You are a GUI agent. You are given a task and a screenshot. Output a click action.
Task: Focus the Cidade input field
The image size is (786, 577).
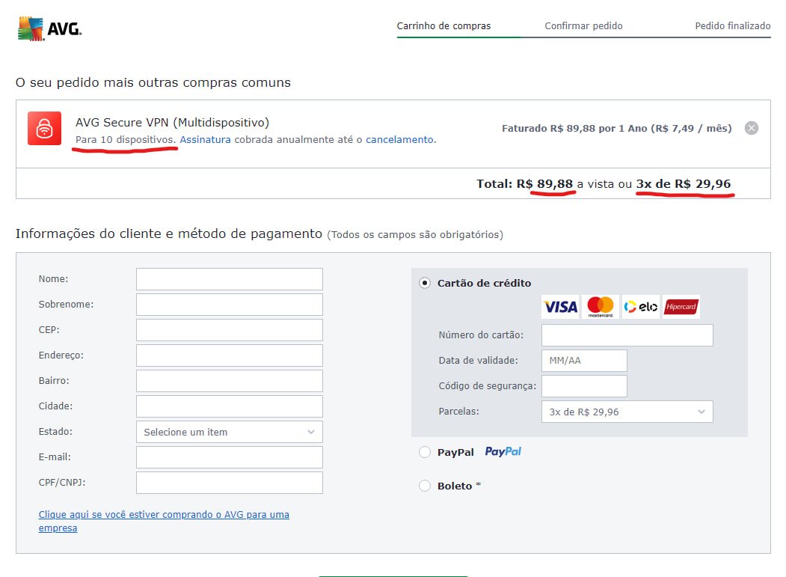229,406
